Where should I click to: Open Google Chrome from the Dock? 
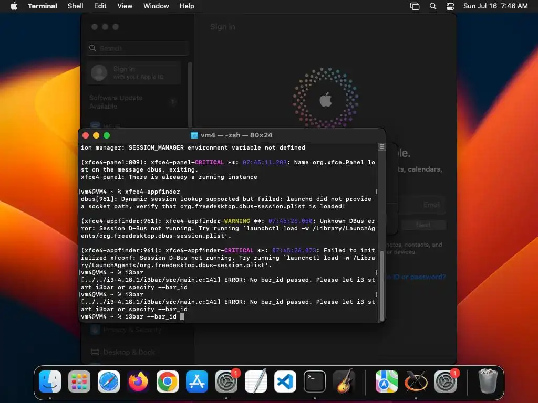[168, 381]
